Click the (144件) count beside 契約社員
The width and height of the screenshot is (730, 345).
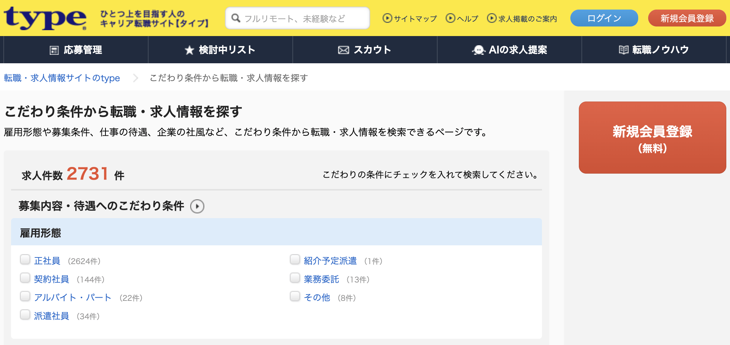click(x=91, y=280)
